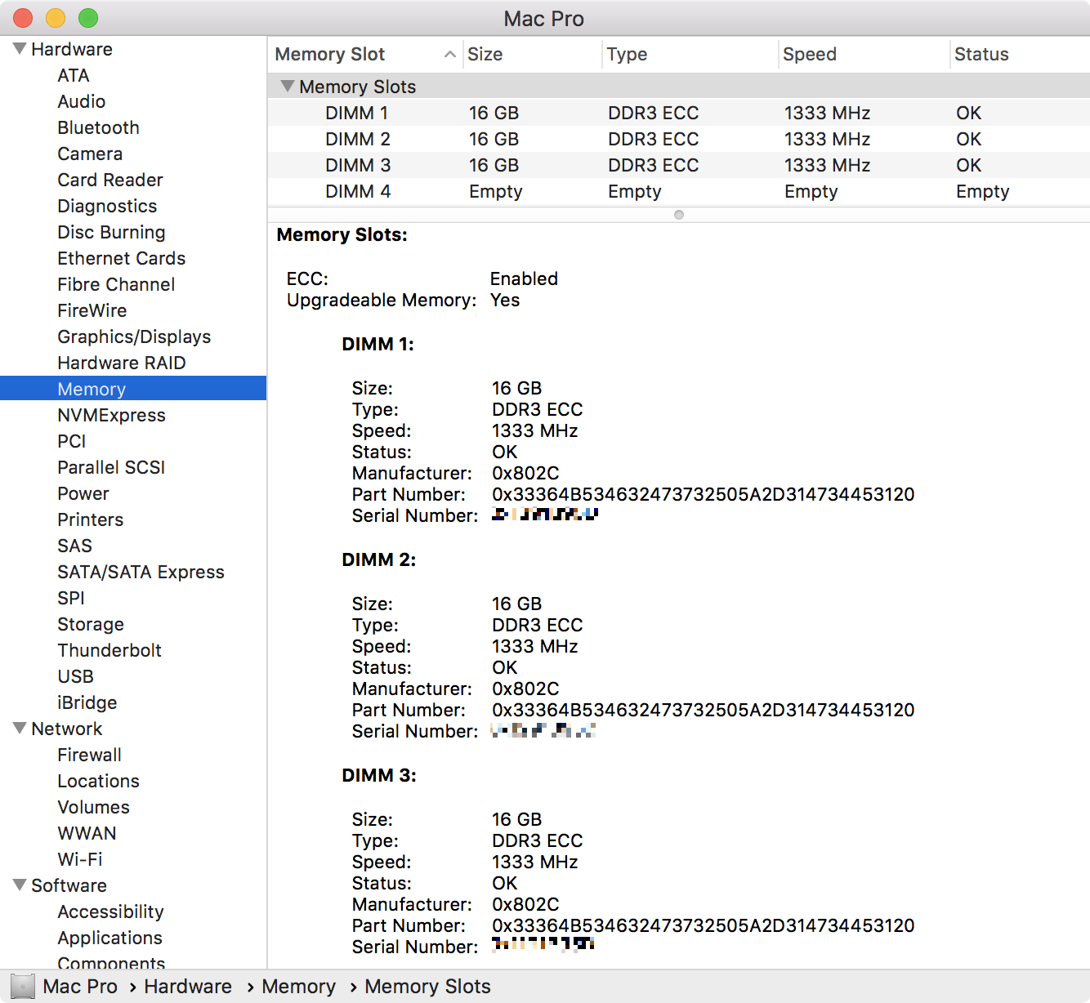Viewport: 1090px width, 1003px height.
Task: Select the DIMM 1 row
Action: point(678,113)
